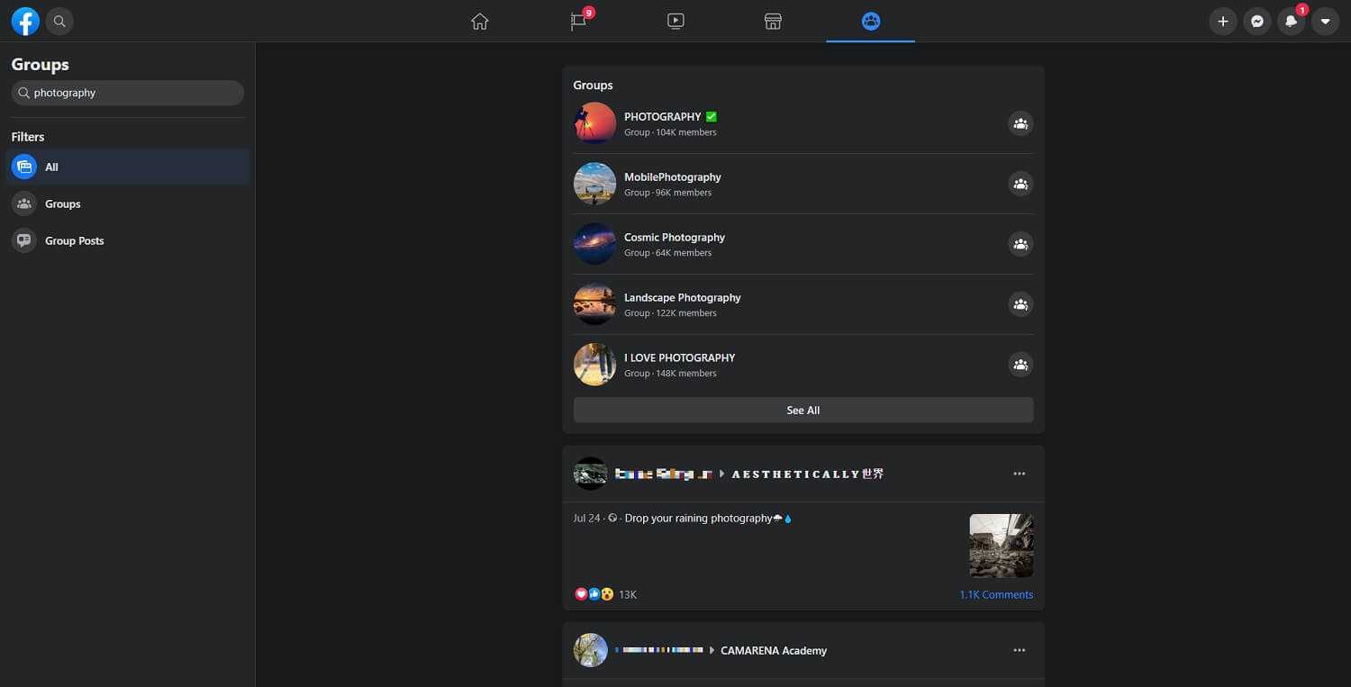Click the Group · 148K members text
The height and width of the screenshot is (687, 1351).
coord(670,374)
